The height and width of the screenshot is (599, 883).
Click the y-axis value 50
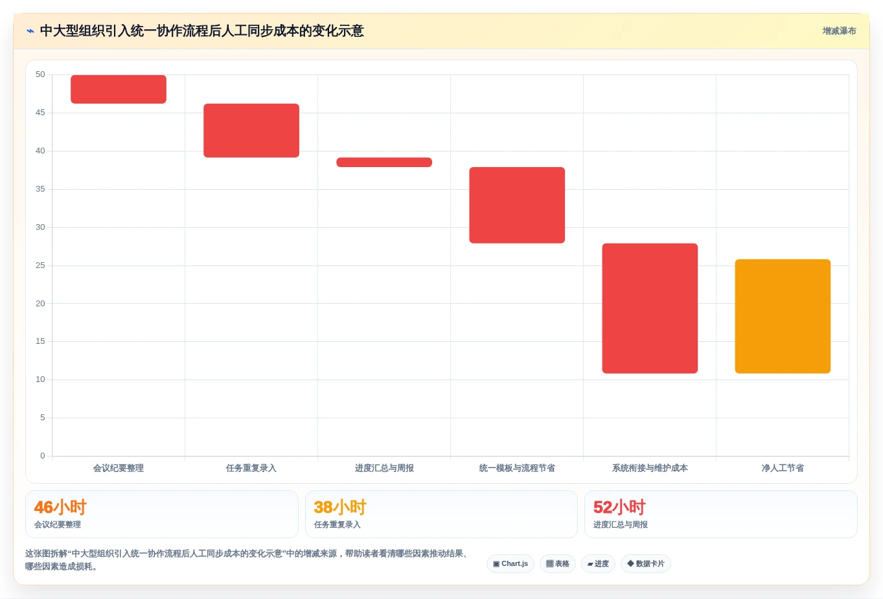pyautogui.click(x=40, y=74)
